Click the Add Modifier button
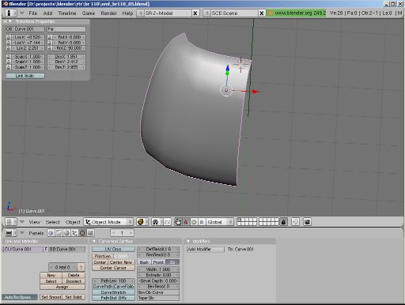Viewport: 405px width, 305px height. (x=206, y=249)
